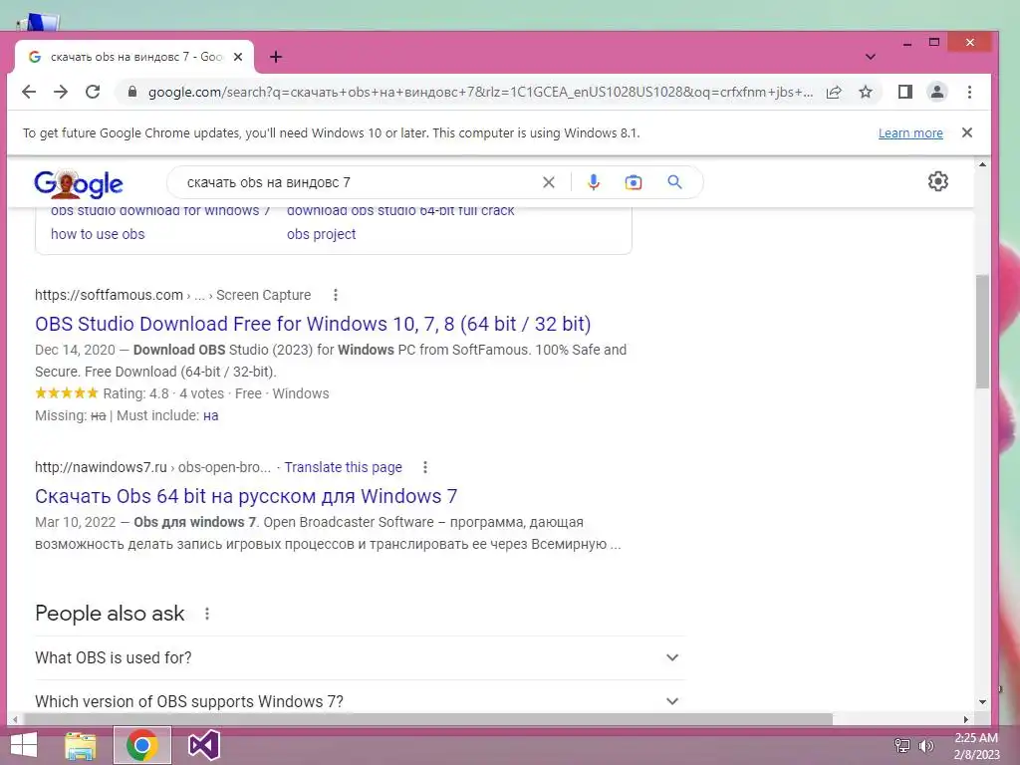This screenshot has width=1020, height=765.
Task: Close the Google search tab
Action: point(238,57)
